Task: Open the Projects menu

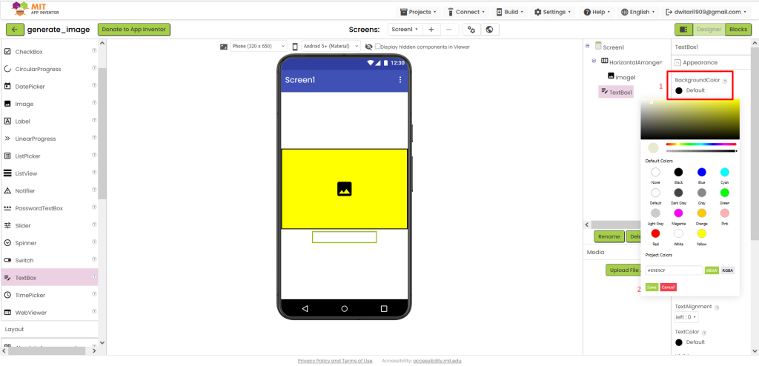Action: click(x=417, y=12)
